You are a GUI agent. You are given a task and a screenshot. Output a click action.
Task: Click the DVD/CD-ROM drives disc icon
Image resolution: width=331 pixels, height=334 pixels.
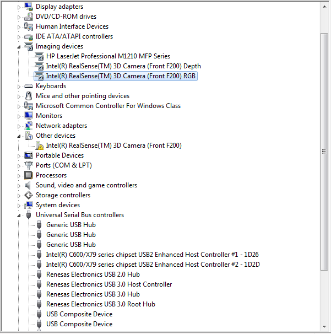click(x=29, y=17)
